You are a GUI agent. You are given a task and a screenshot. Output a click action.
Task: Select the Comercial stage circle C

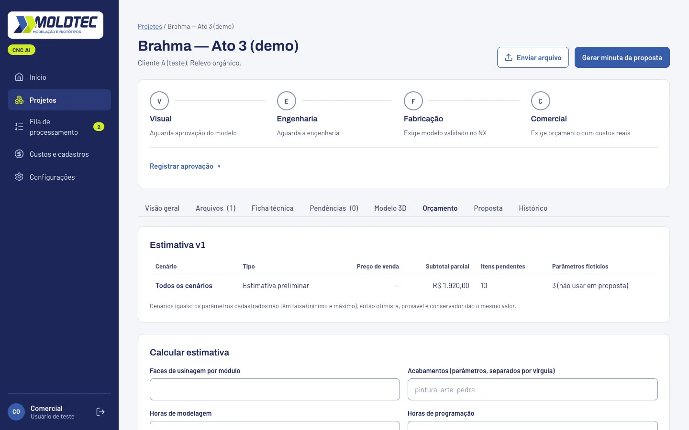541,101
